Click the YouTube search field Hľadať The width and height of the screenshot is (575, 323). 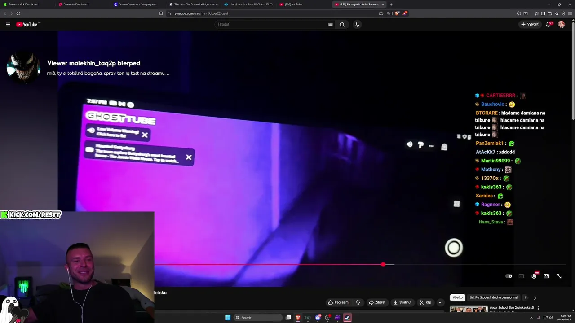click(275, 24)
